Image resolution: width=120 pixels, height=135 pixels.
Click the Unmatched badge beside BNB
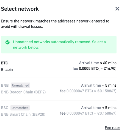[21, 85]
